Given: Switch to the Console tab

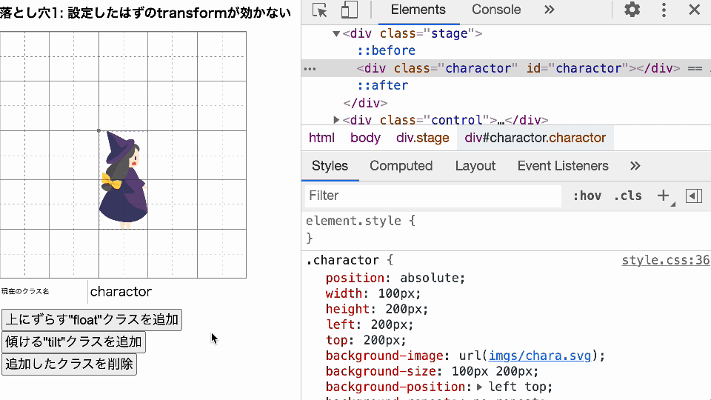Looking at the screenshot, I should (x=495, y=10).
